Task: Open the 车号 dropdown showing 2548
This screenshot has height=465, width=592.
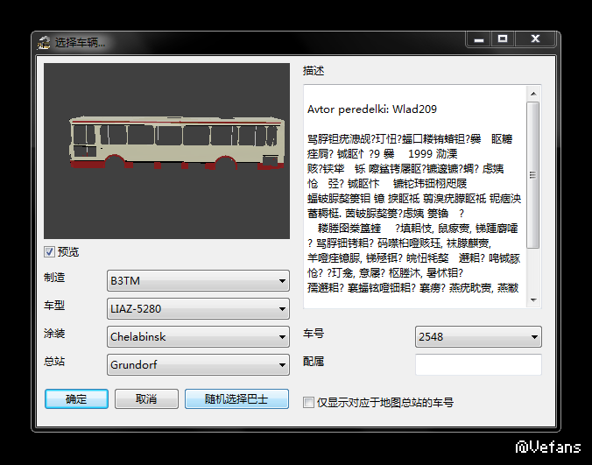Action: click(478, 336)
